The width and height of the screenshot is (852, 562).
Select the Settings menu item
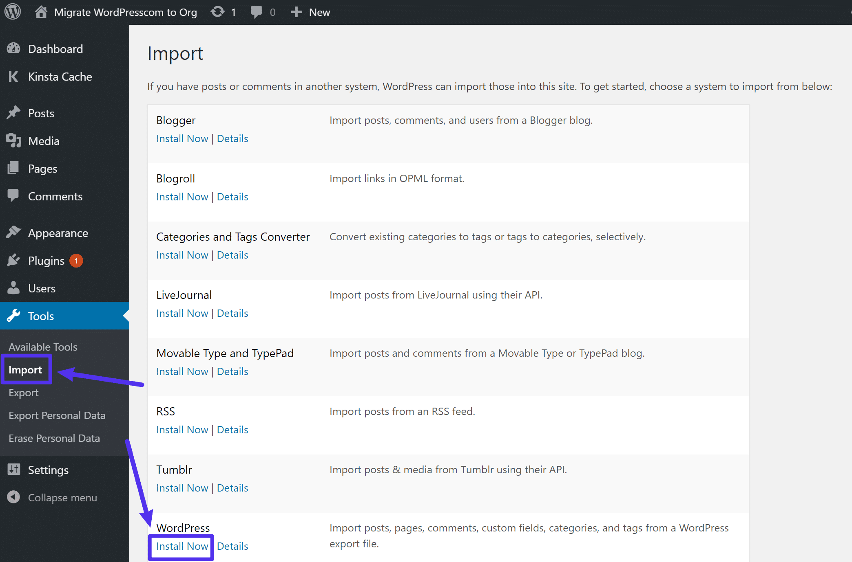click(x=49, y=469)
